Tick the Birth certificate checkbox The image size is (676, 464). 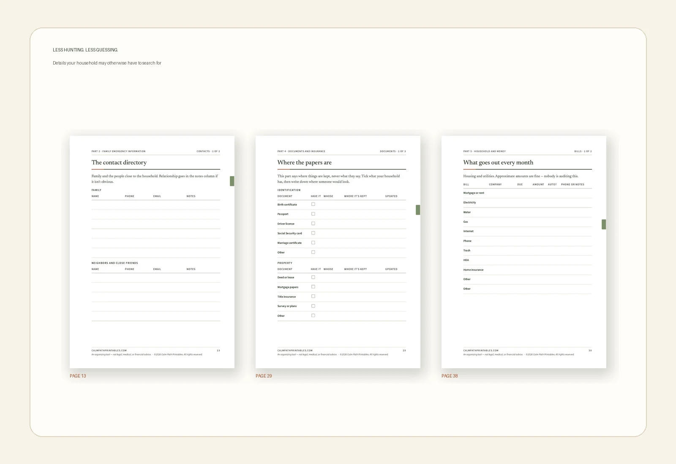tap(313, 204)
